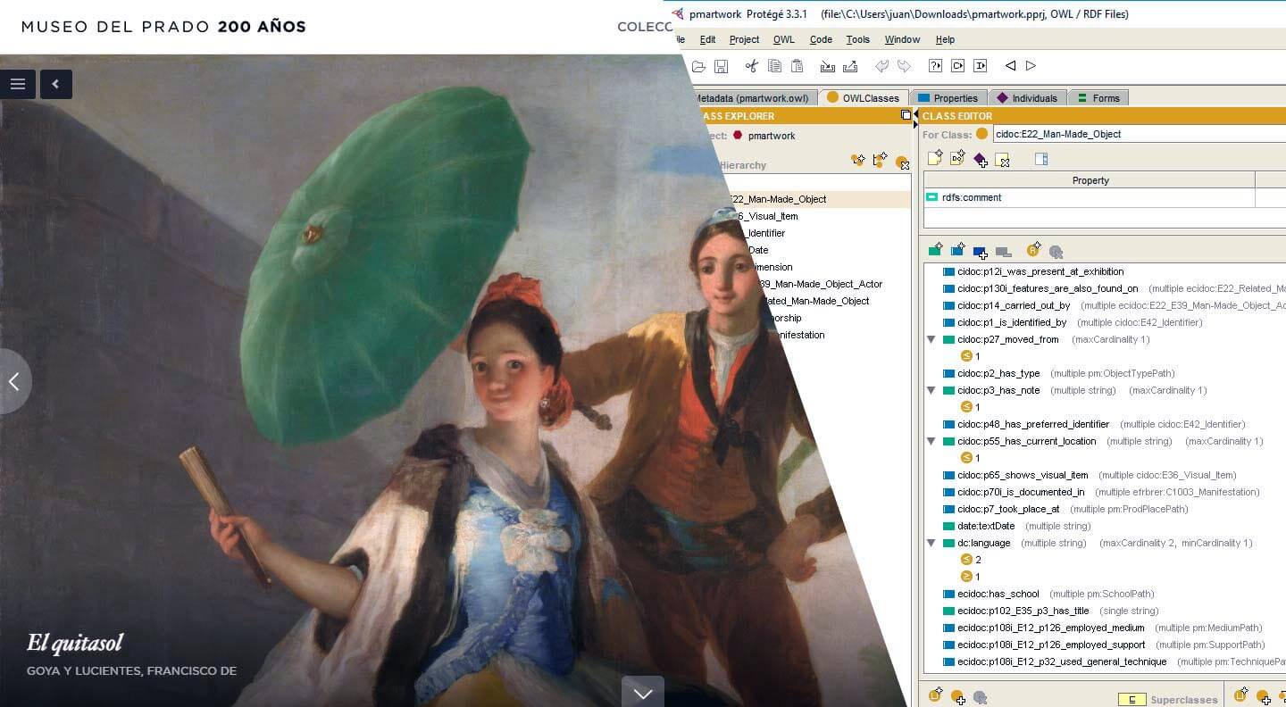Click the Copy icon in Protégé toolbar
The height and width of the screenshot is (707, 1286).
(x=774, y=66)
